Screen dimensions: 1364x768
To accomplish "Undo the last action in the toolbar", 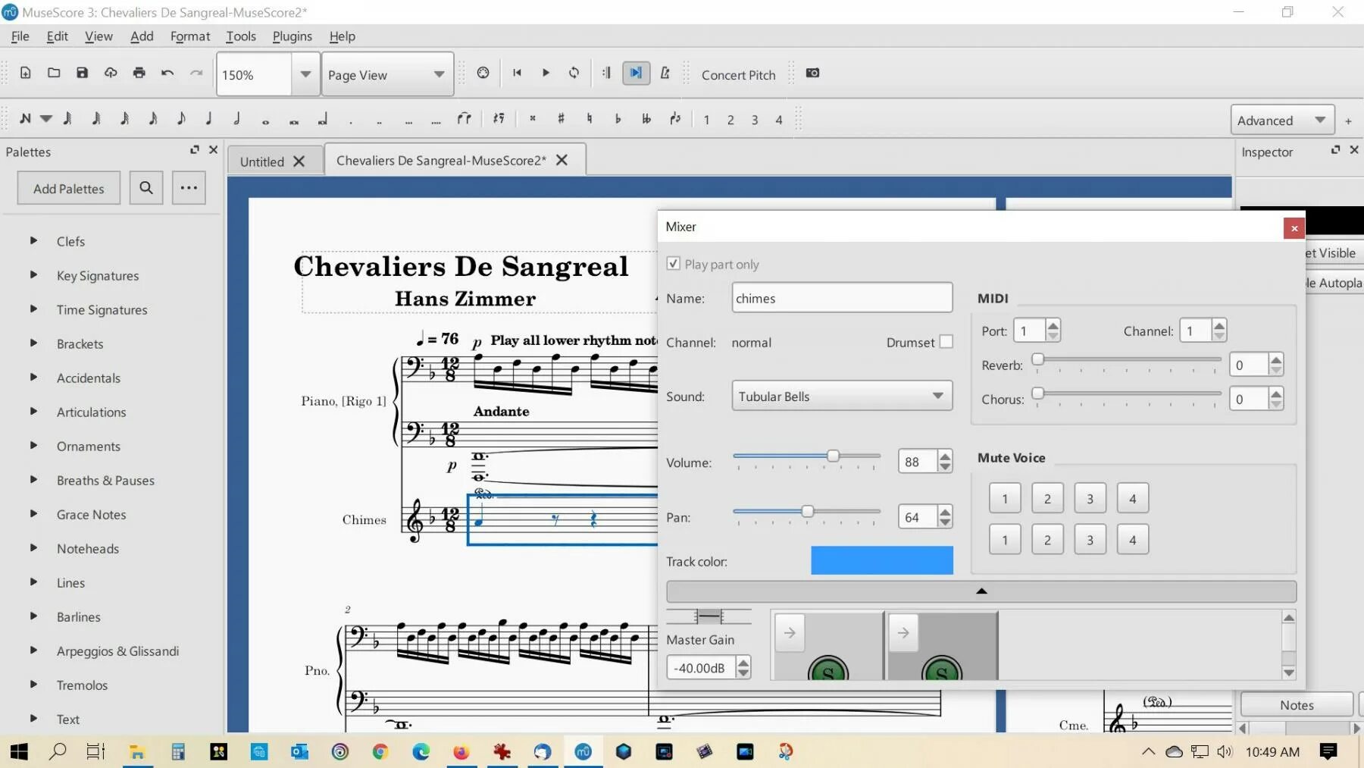I will point(167,74).
